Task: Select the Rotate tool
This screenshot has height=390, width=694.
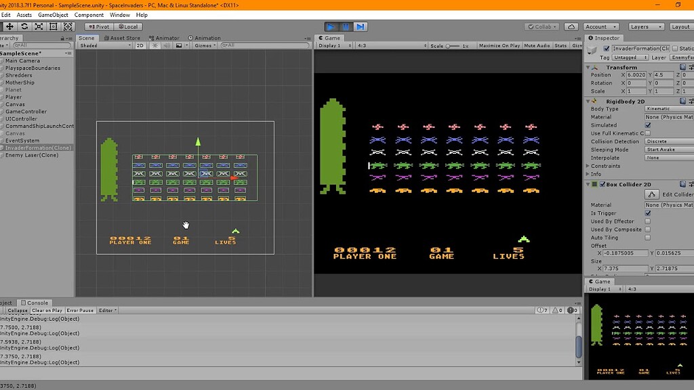Action: pos(25,27)
